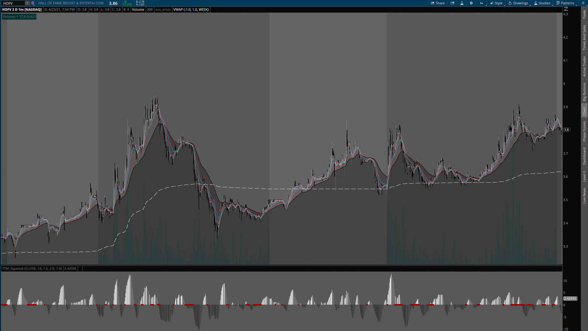The image size is (588, 331).
Task: Click the chart alert notification icon
Action: pos(452,3)
